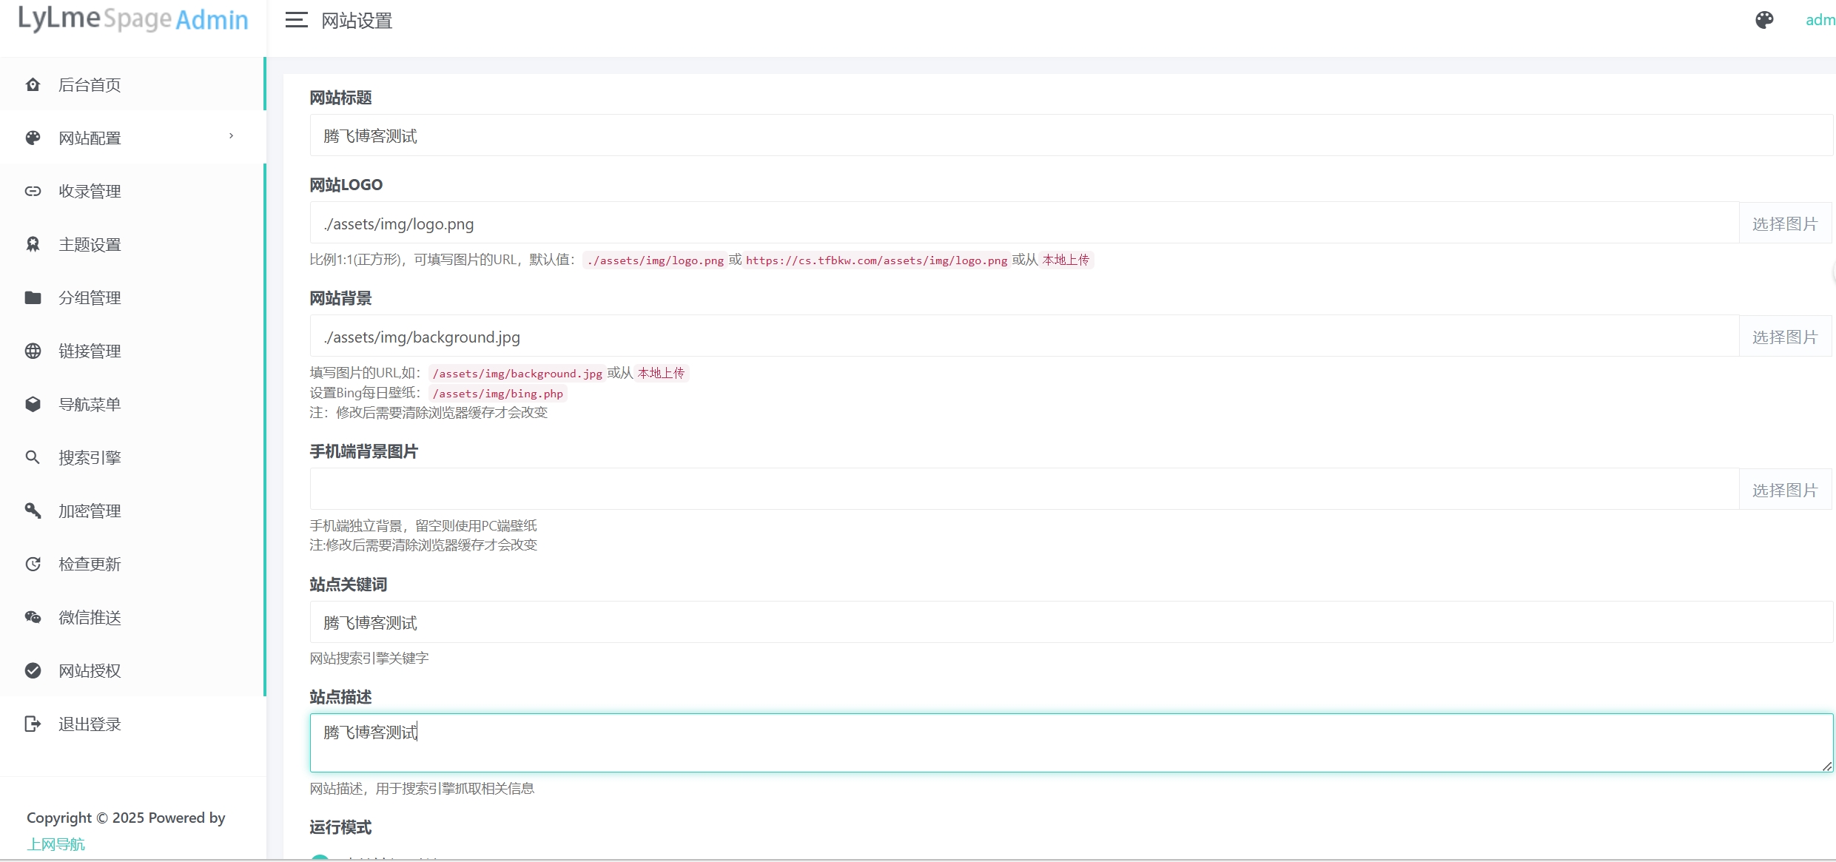
Task: Click the WeChat icon beside 微信推送
Action: pyautogui.click(x=33, y=617)
